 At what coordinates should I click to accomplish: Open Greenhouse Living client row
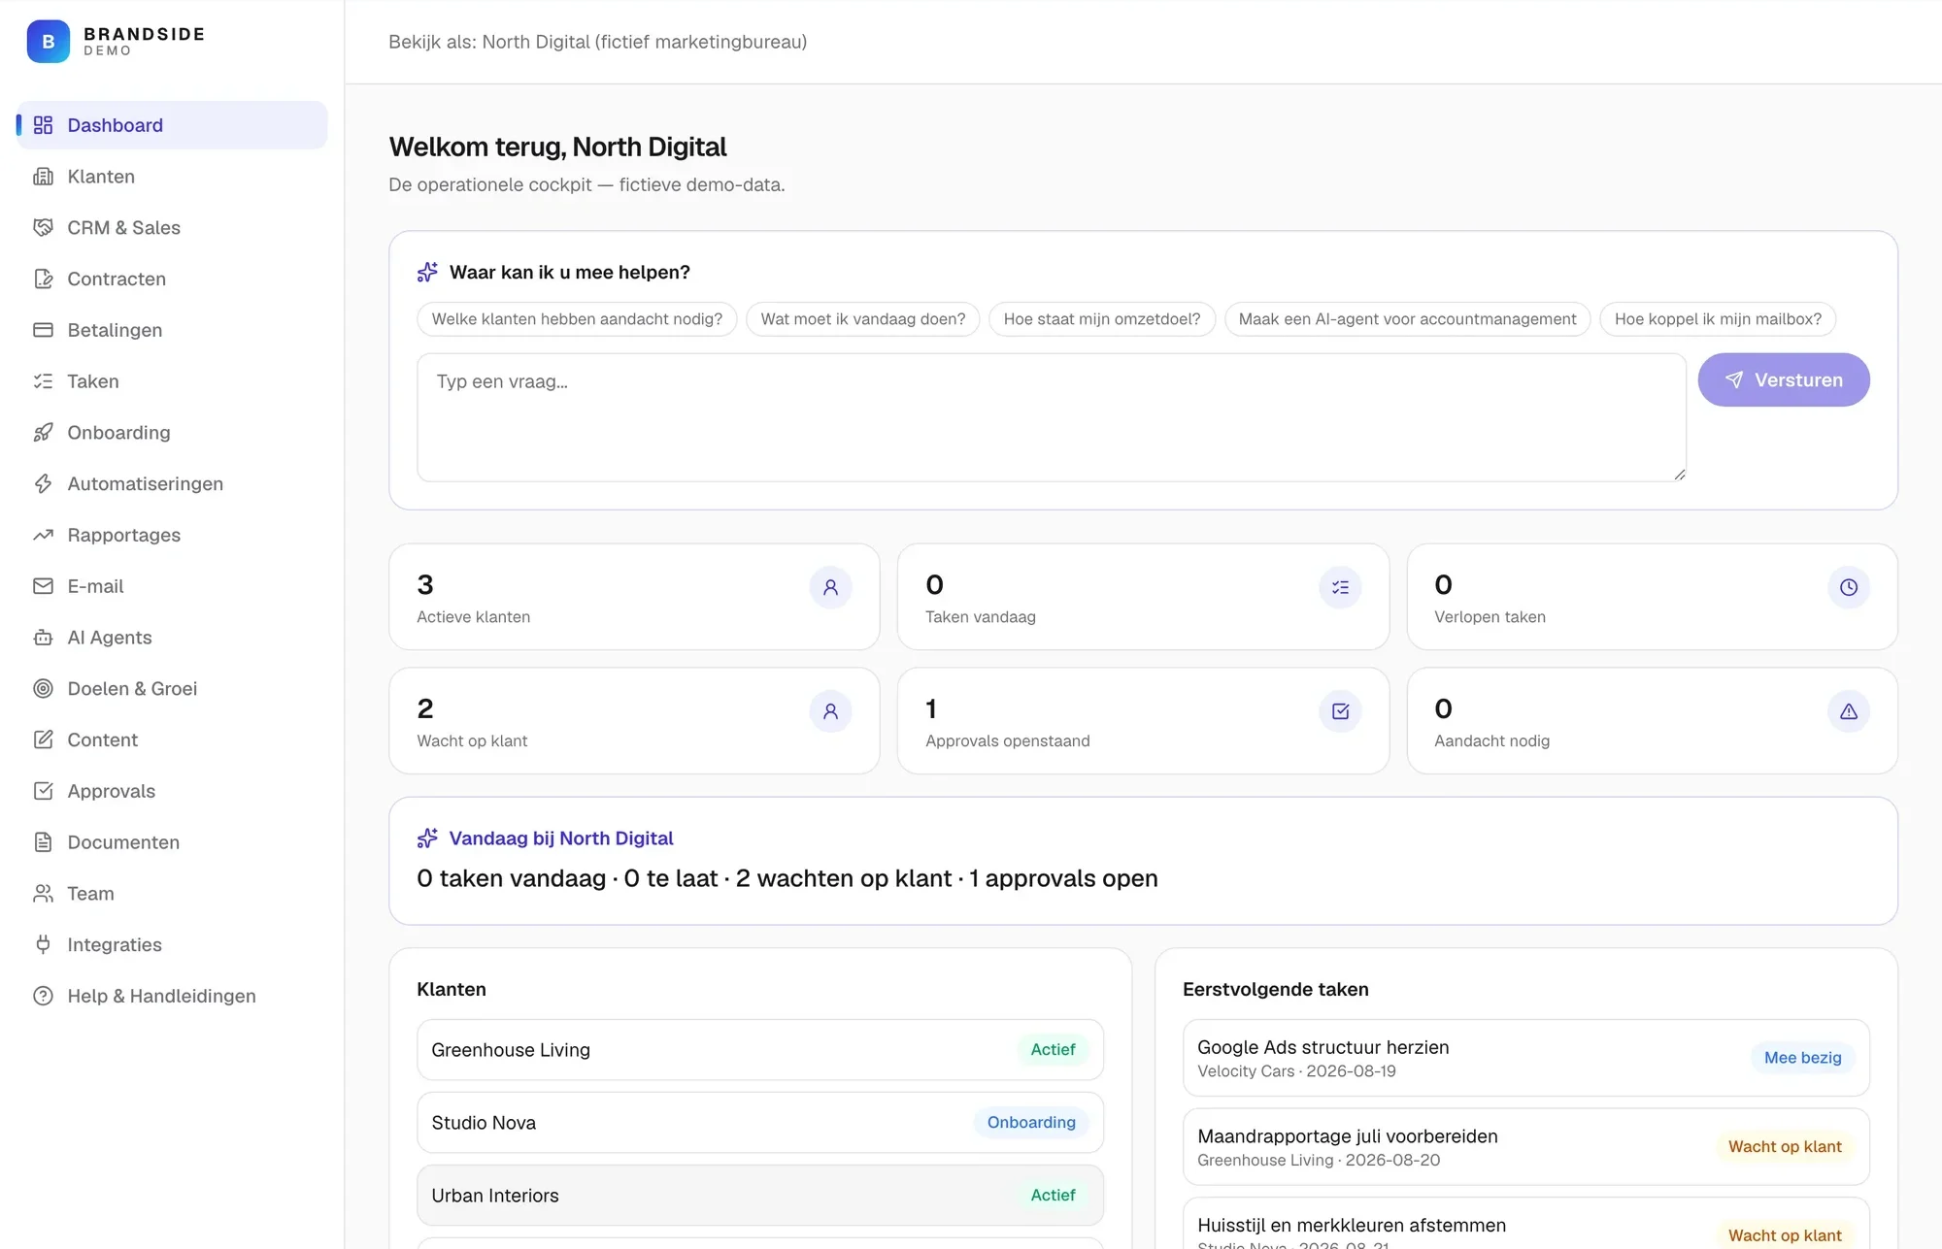[760, 1050]
